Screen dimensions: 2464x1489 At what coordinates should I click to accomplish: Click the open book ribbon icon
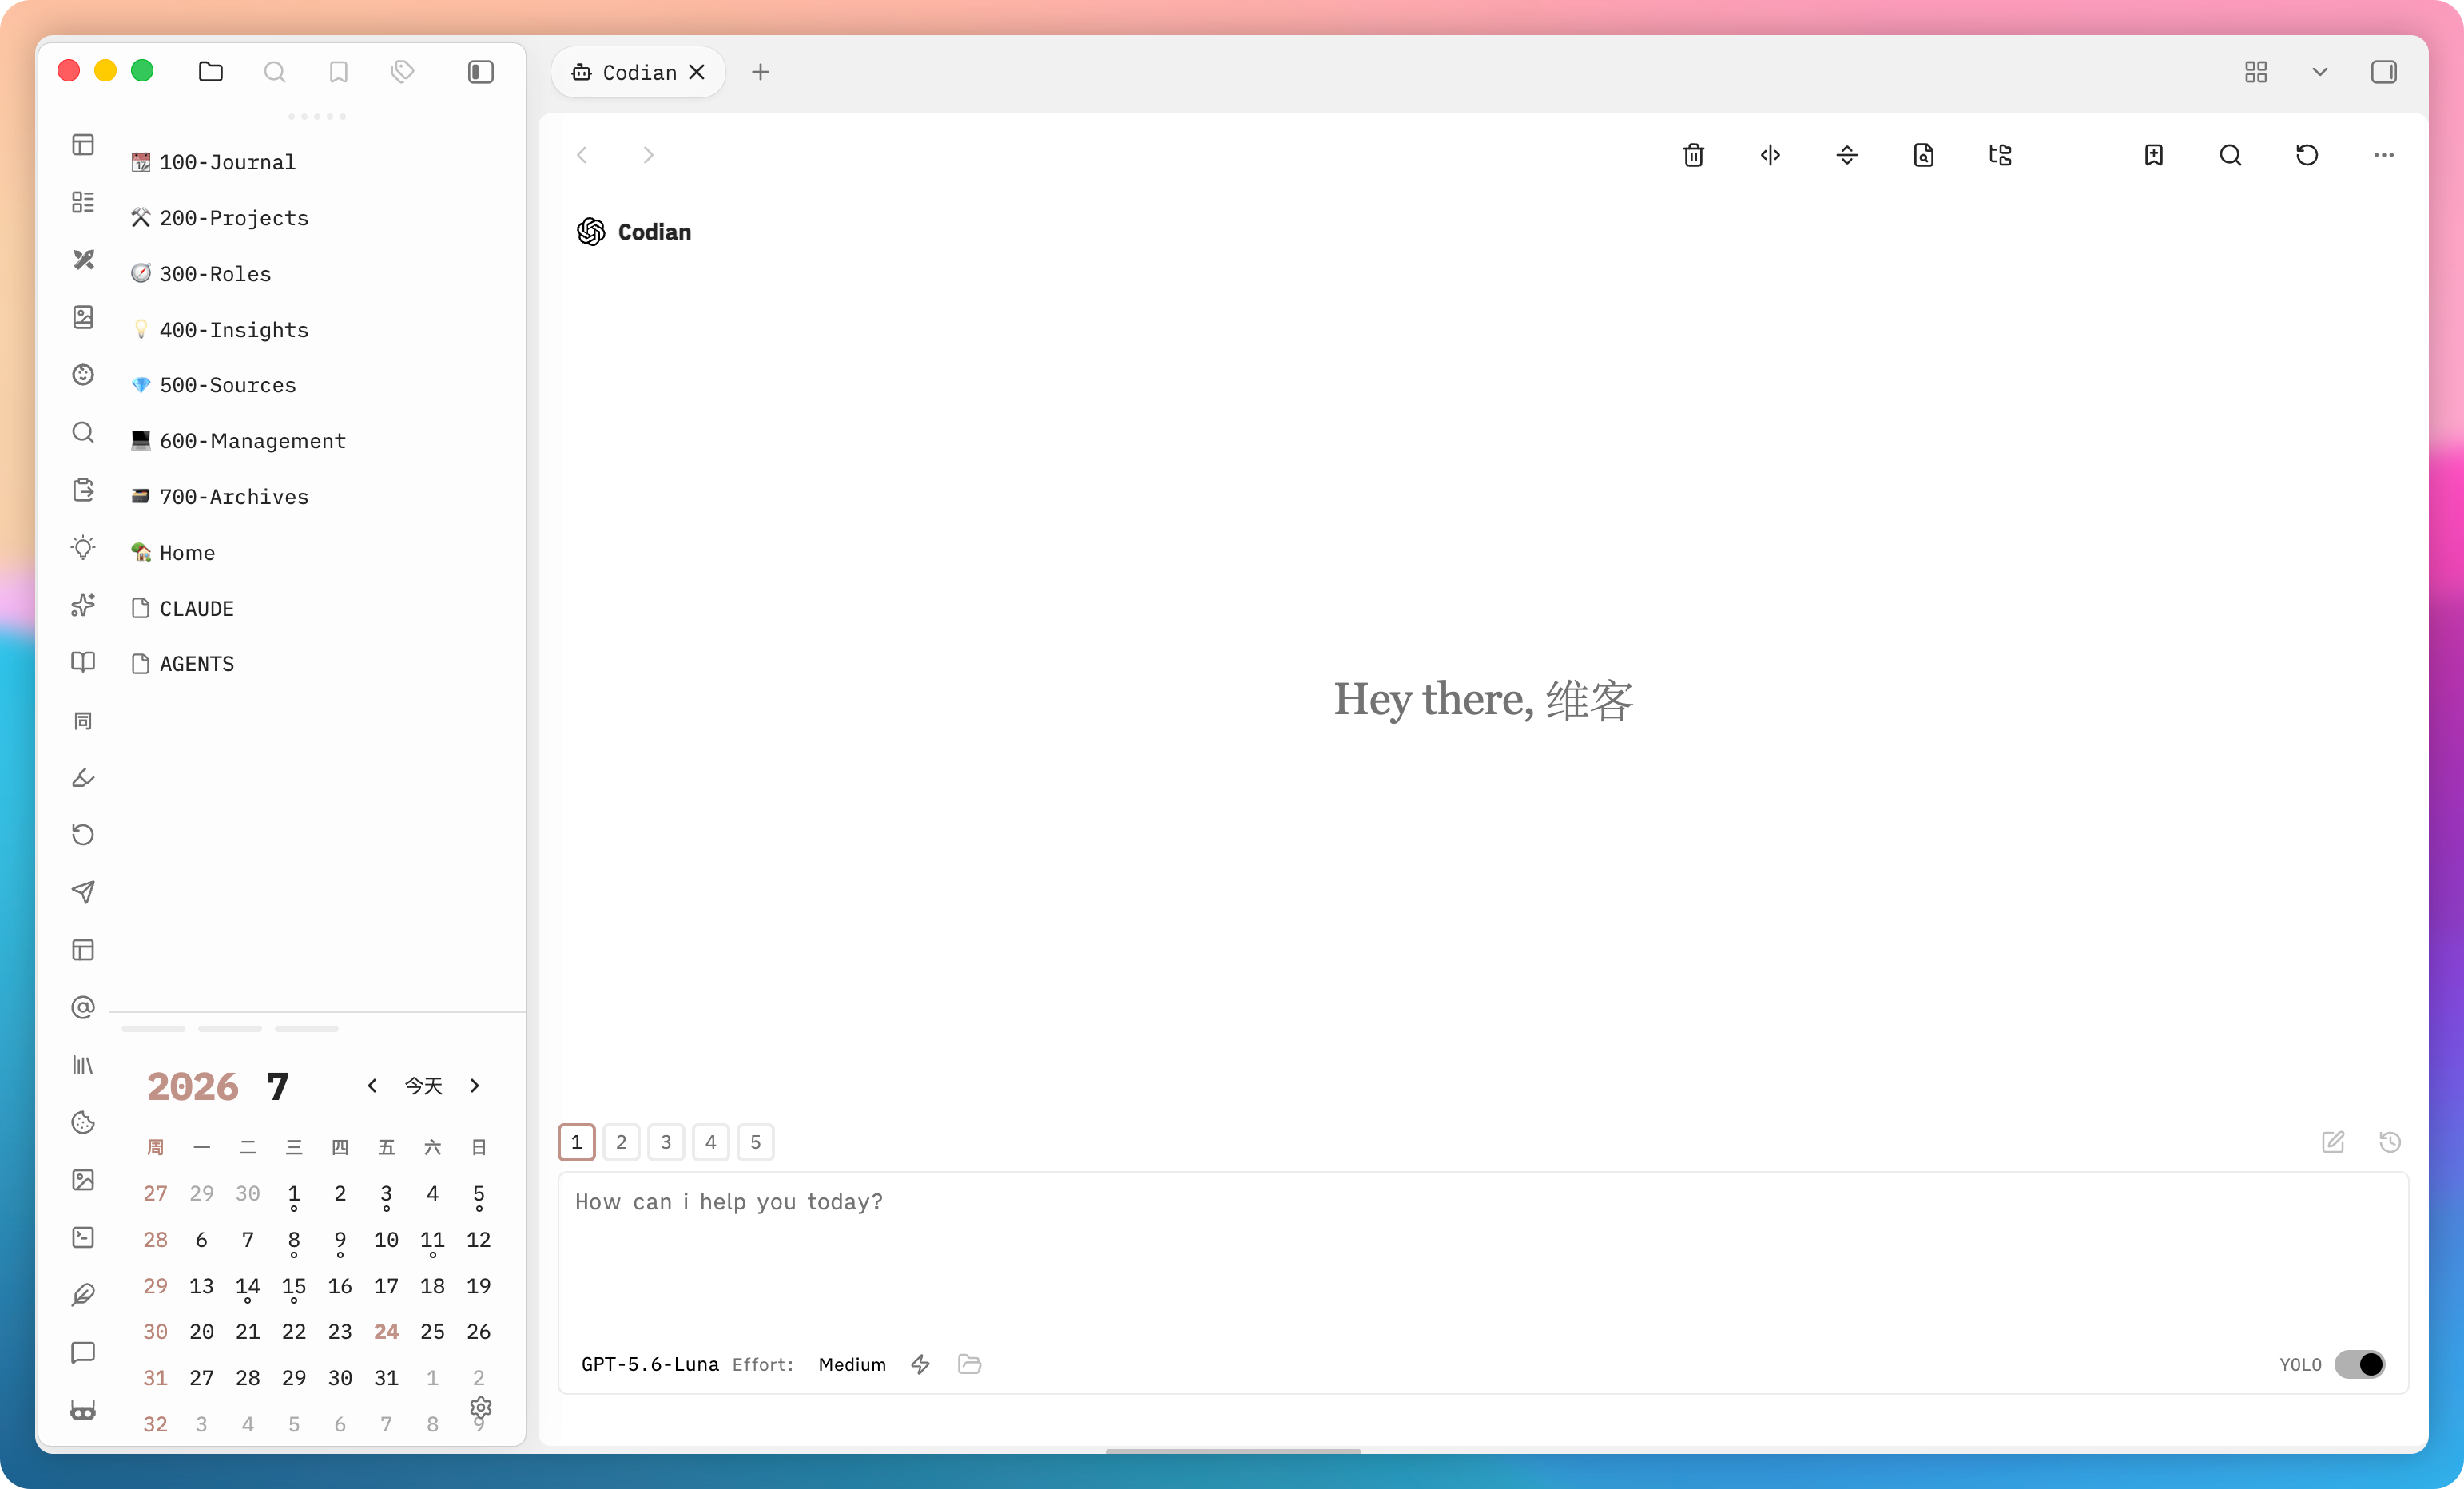pos(83,662)
